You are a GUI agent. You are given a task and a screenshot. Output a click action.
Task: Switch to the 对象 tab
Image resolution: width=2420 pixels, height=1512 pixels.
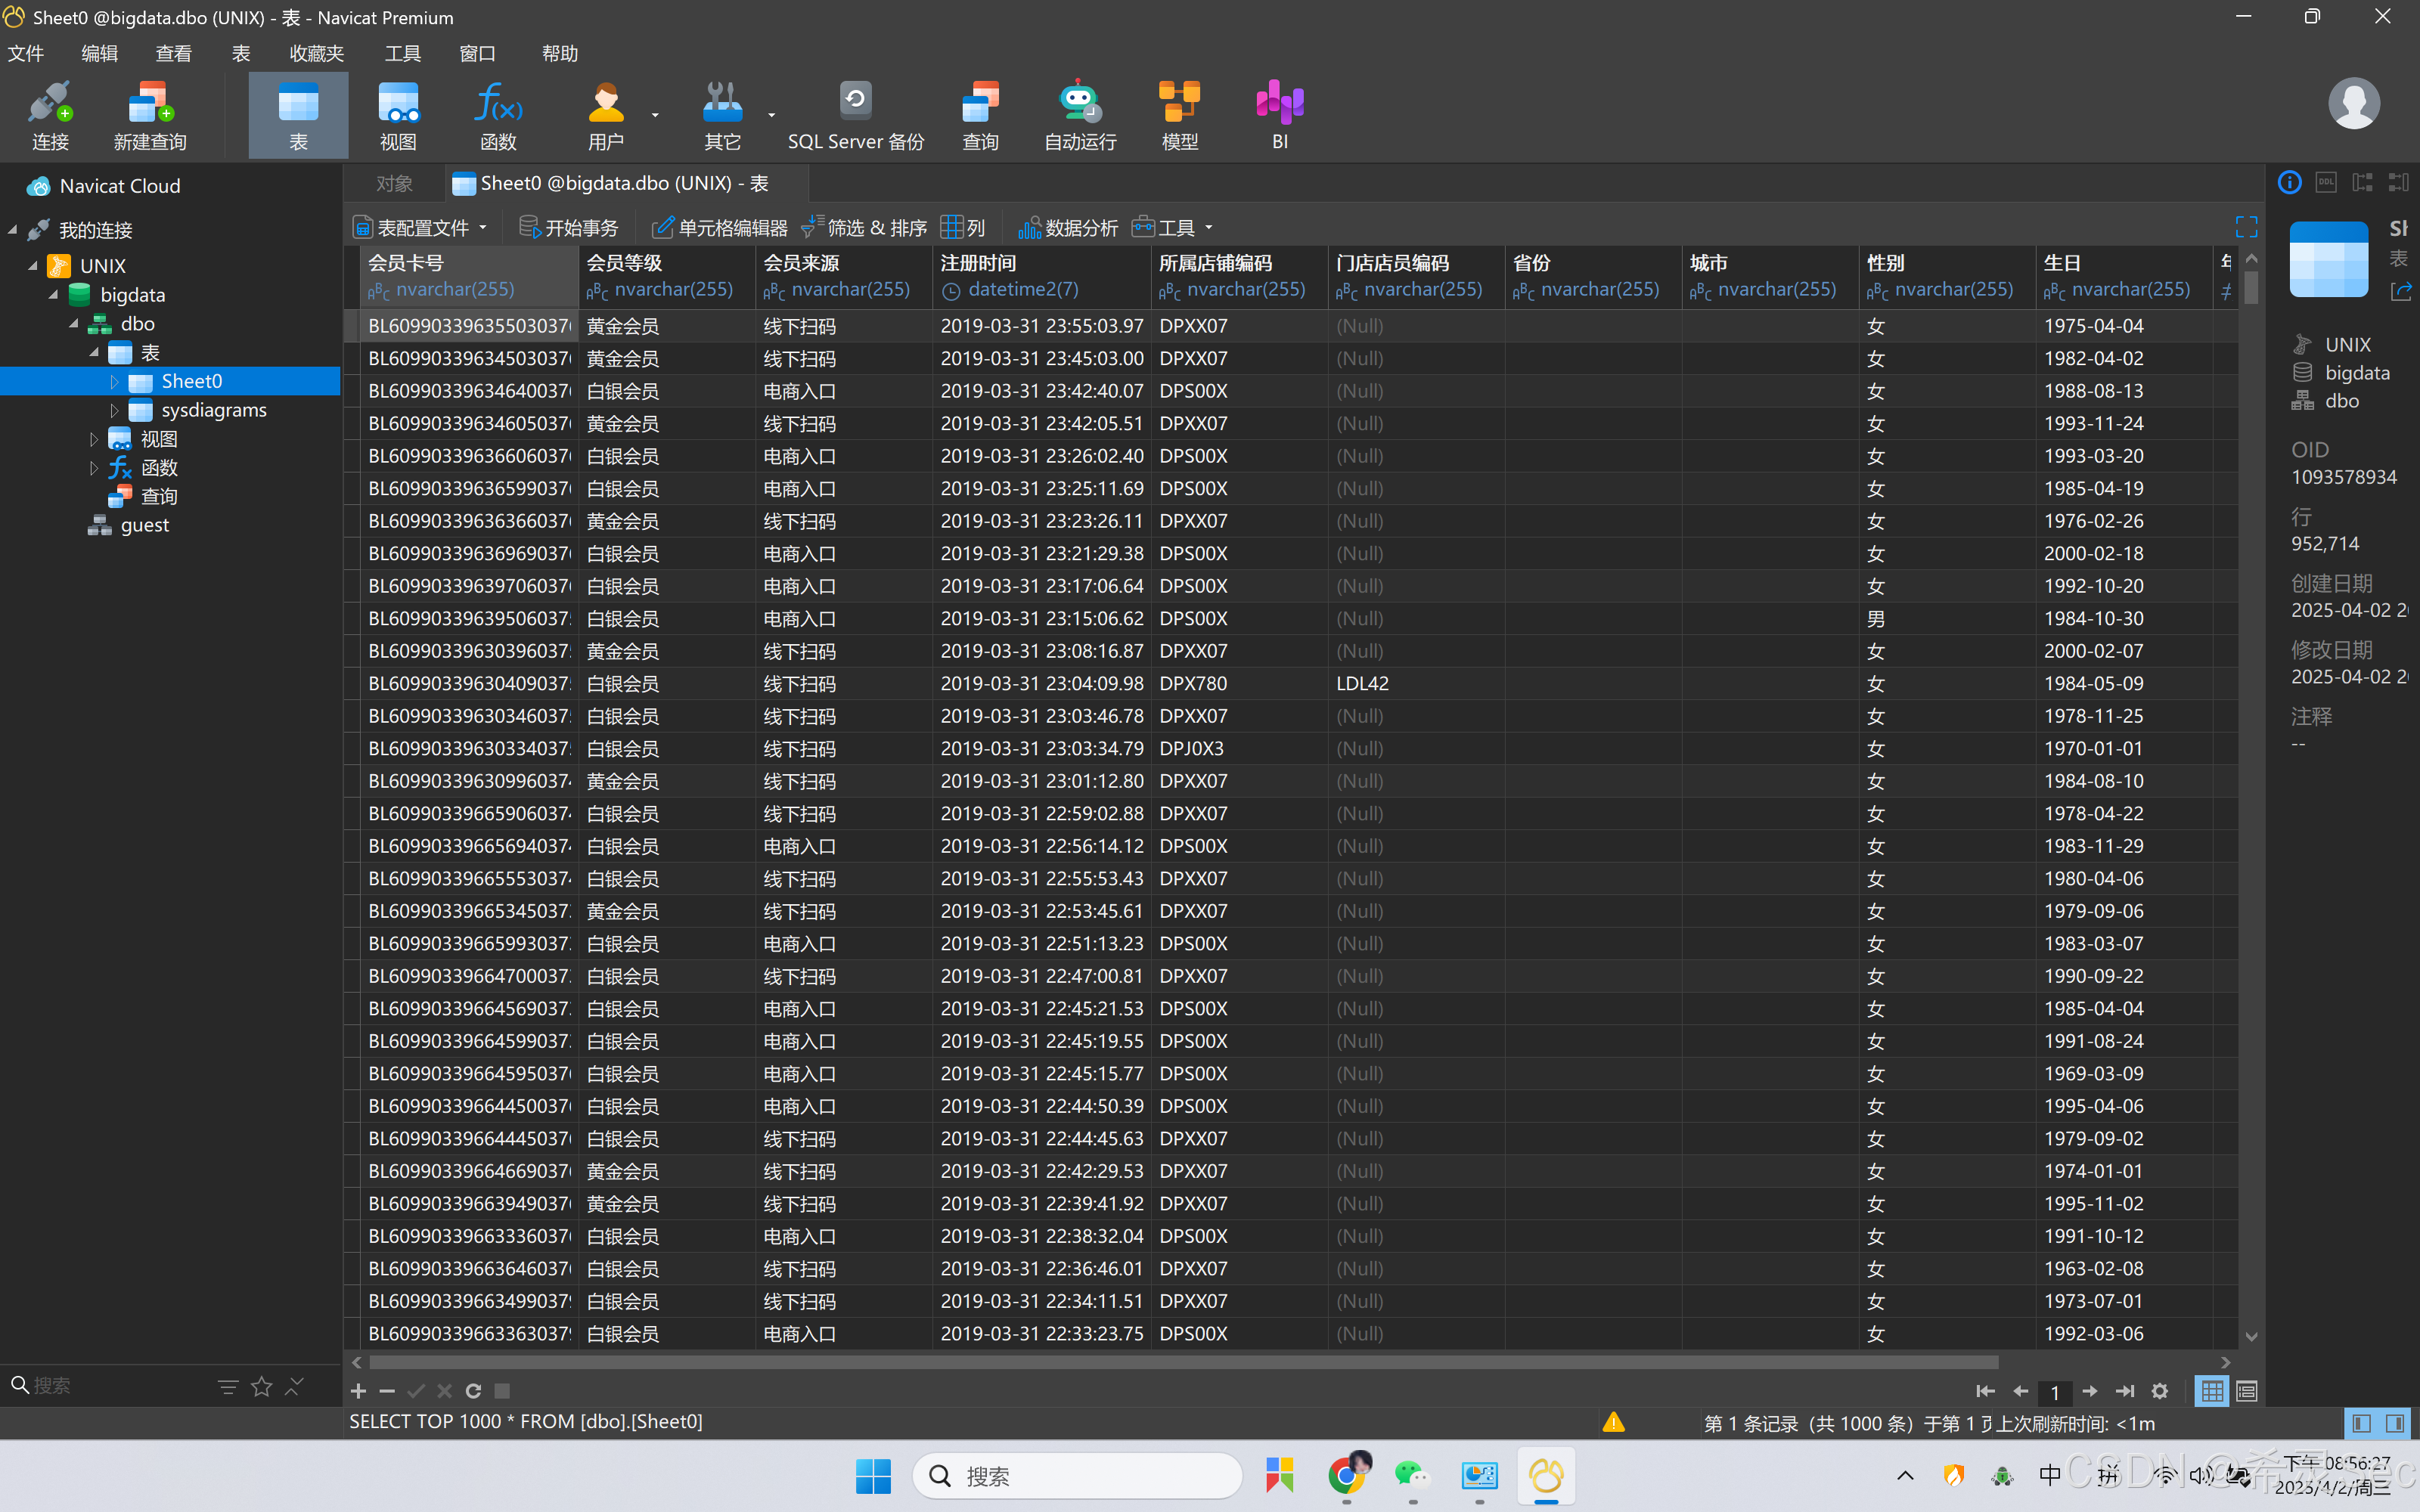pos(394,184)
